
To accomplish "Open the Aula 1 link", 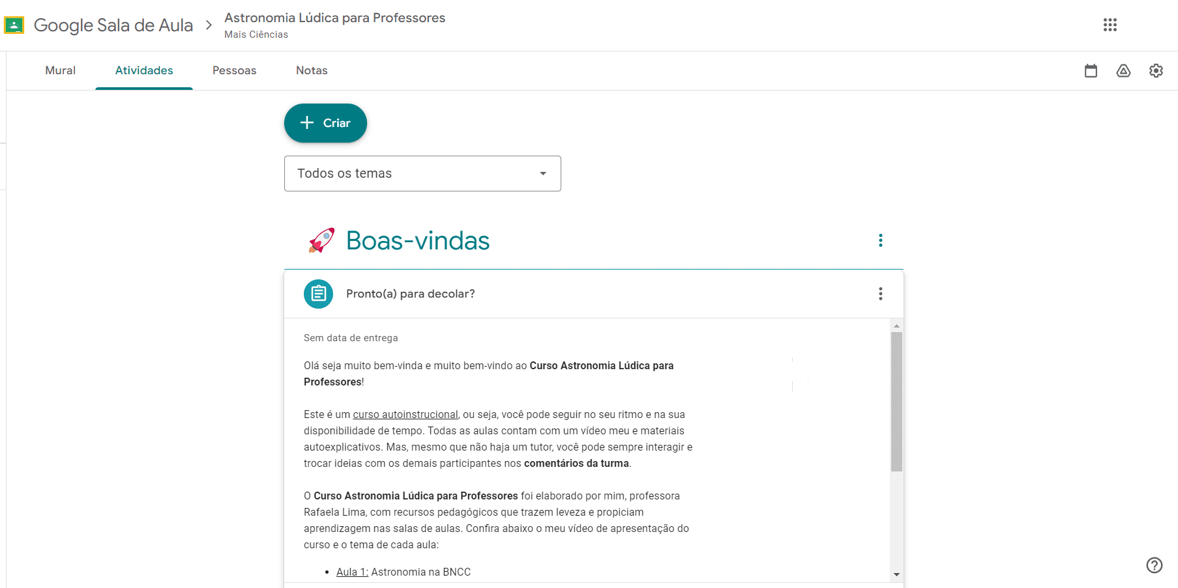I will [x=352, y=572].
